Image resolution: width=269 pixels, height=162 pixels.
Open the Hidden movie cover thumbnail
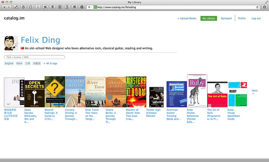click(156, 97)
